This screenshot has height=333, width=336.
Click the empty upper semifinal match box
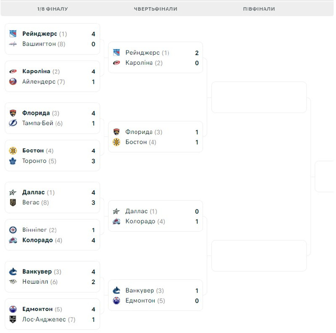(259, 97)
